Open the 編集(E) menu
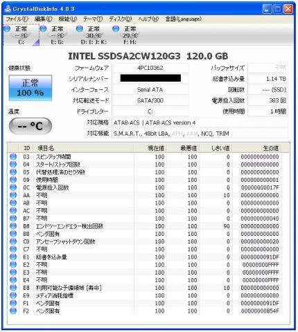Screen dimensions: 298x332 44,19
